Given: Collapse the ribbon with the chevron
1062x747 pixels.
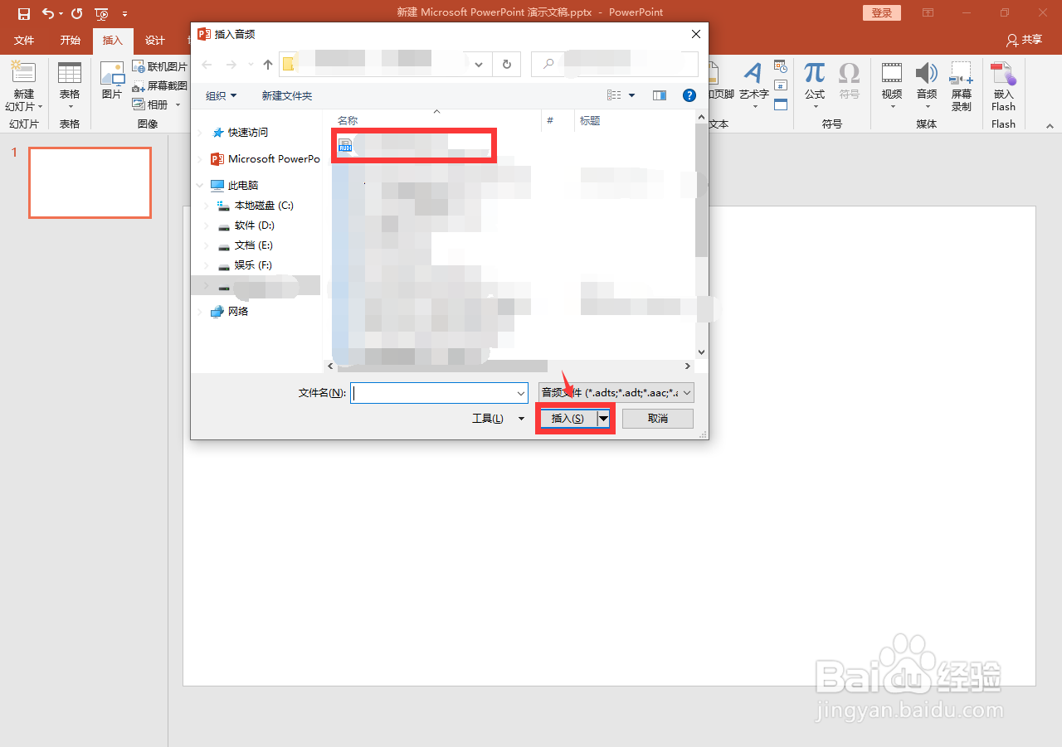Looking at the screenshot, I should (1049, 125).
